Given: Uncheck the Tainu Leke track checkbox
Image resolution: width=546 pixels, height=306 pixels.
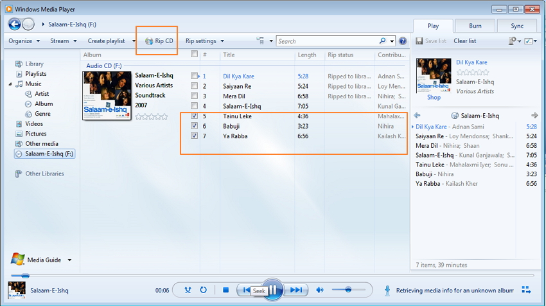Looking at the screenshot, I should pyautogui.click(x=194, y=116).
